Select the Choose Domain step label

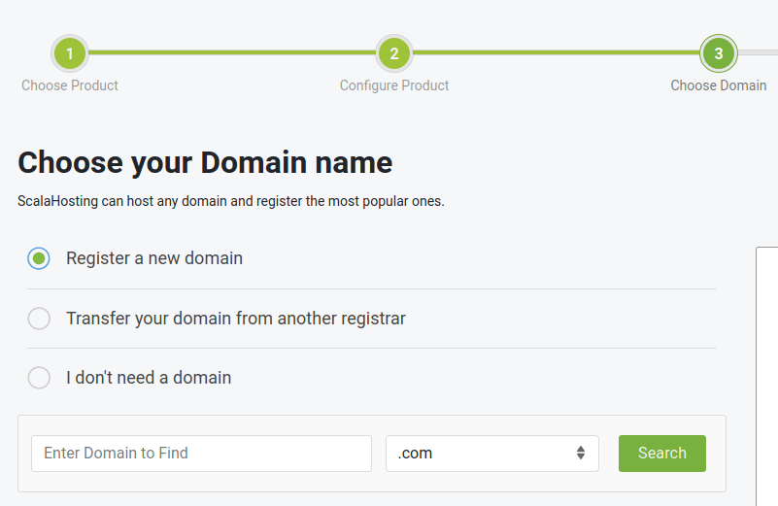(x=718, y=85)
